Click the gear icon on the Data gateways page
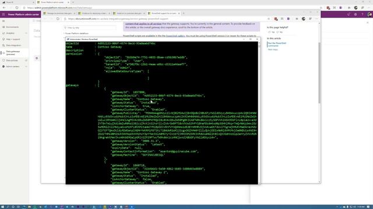373x209 pixels. point(37,58)
